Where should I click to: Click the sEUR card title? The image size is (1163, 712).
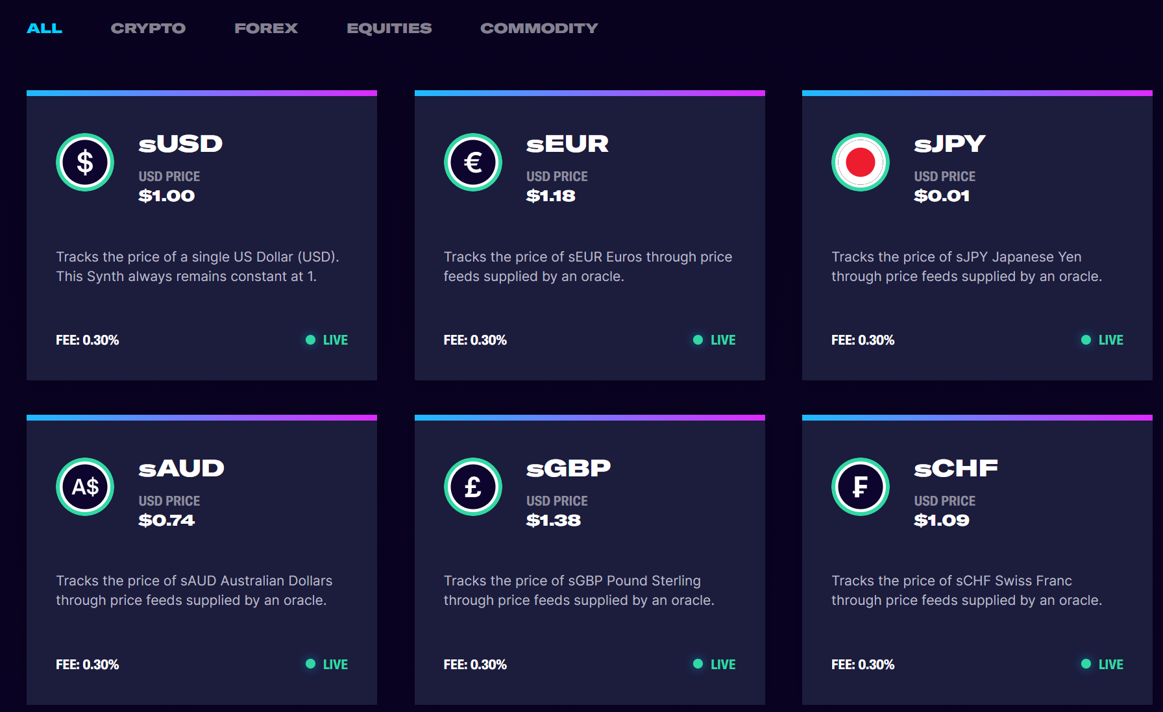click(x=567, y=143)
